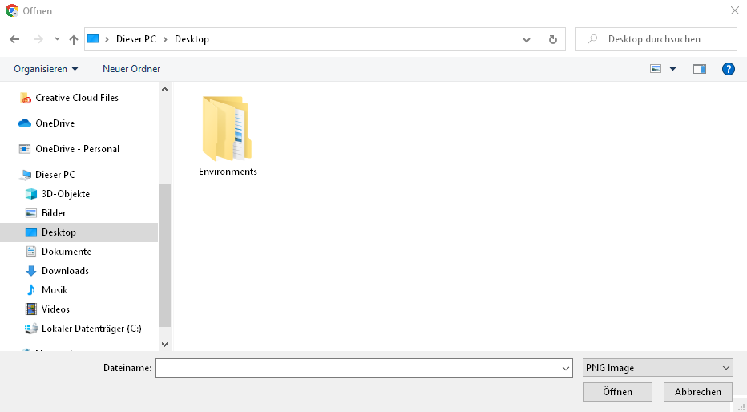Click the Dokumente page icon
747x412 pixels.
31,252
